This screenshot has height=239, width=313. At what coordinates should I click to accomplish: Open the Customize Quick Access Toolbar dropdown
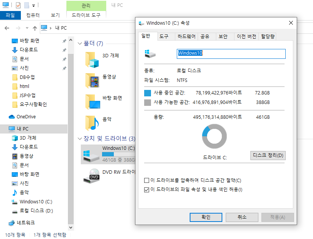33,6
